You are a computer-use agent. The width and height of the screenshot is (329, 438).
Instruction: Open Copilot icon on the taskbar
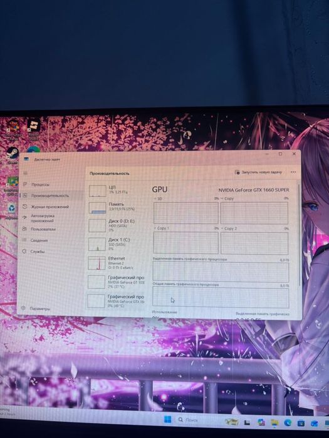tap(261, 422)
